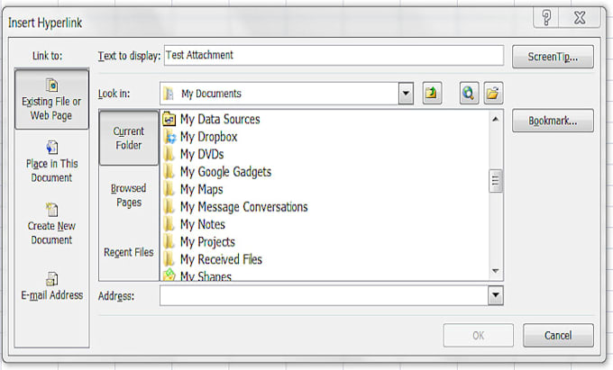Click the Text to display field
This screenshot has height=370, width=613.
pyautogui.click(x=334, y=56)
